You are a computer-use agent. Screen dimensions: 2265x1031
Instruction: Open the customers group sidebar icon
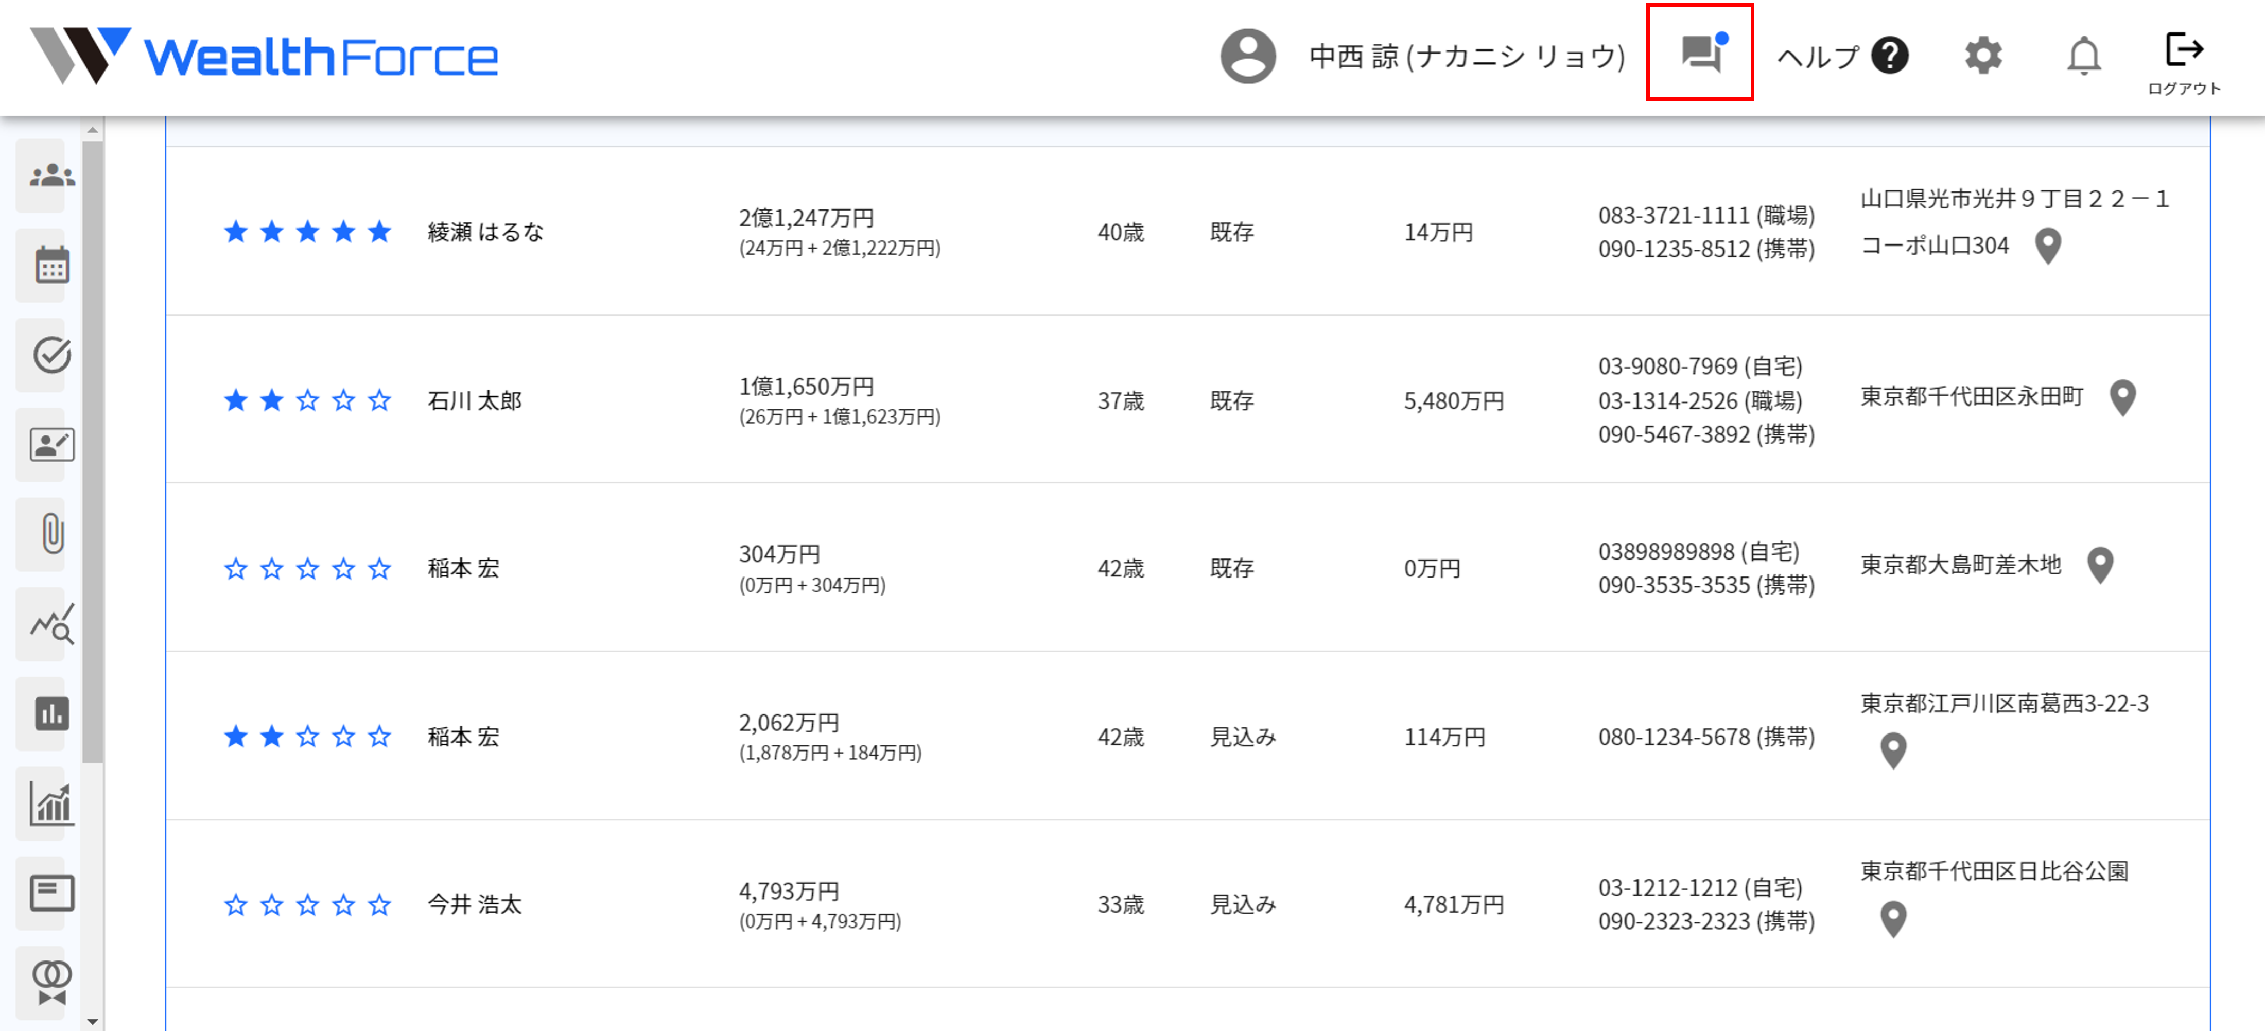point(52,176)
